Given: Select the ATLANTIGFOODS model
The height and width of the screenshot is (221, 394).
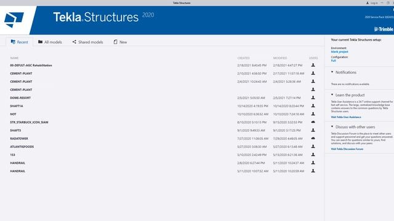Looking at the screenshot, I should tap(164, 147).
